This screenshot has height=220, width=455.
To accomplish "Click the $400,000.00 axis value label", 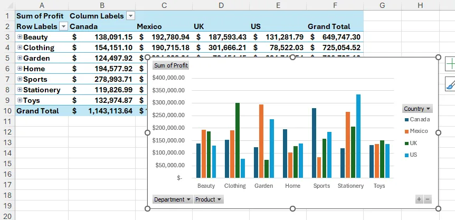I will point(168,78).
